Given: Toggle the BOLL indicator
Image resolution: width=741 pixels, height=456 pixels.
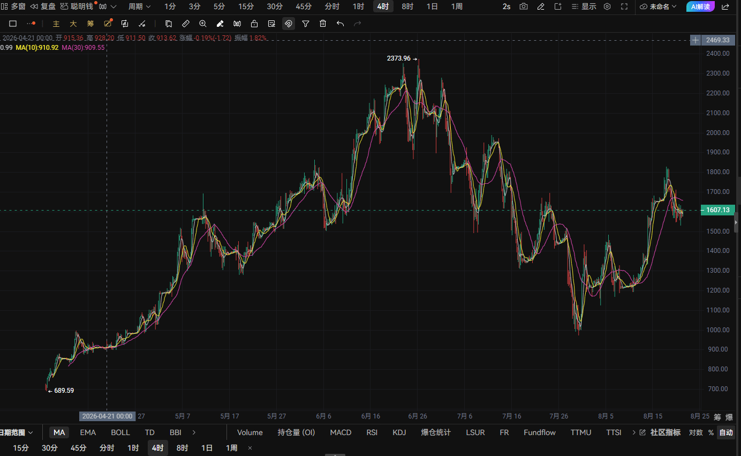Looking at the screenshot, I should point(120,432).
